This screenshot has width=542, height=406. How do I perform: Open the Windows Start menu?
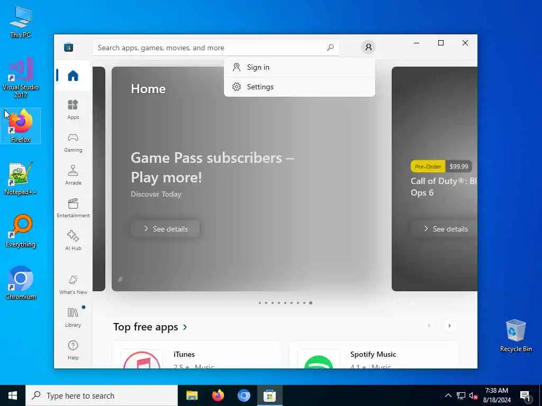[13, 395]
